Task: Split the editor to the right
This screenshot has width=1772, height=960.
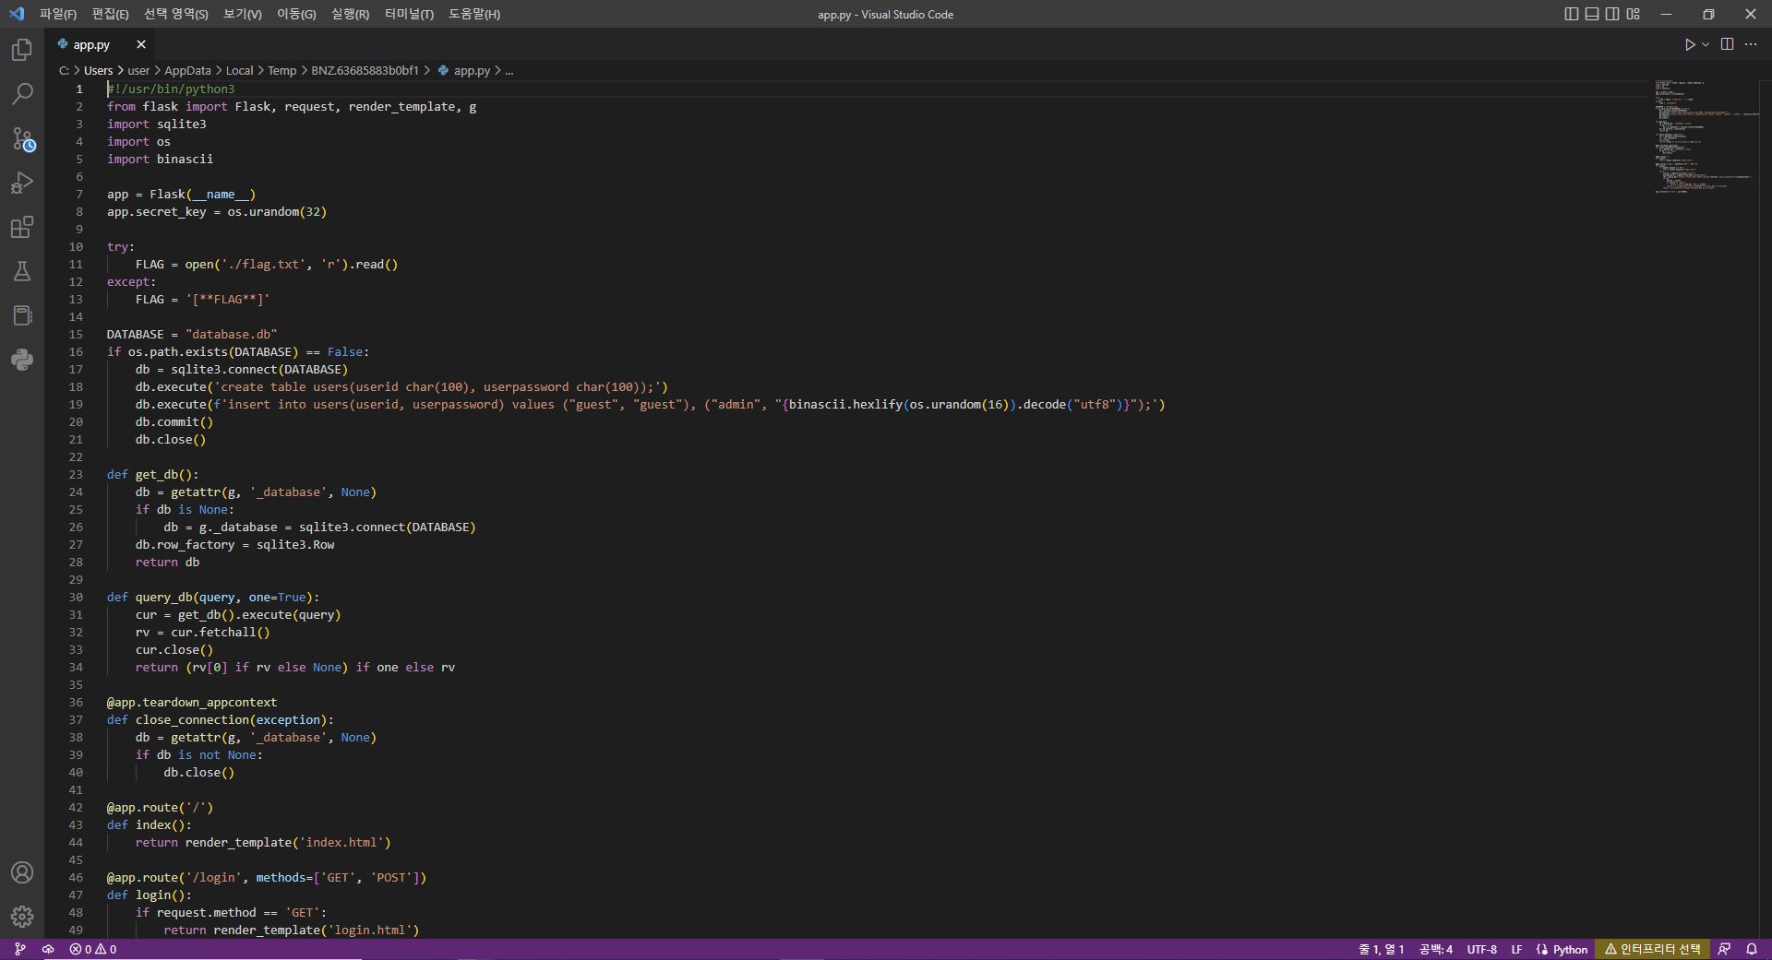Action: 1728,44
